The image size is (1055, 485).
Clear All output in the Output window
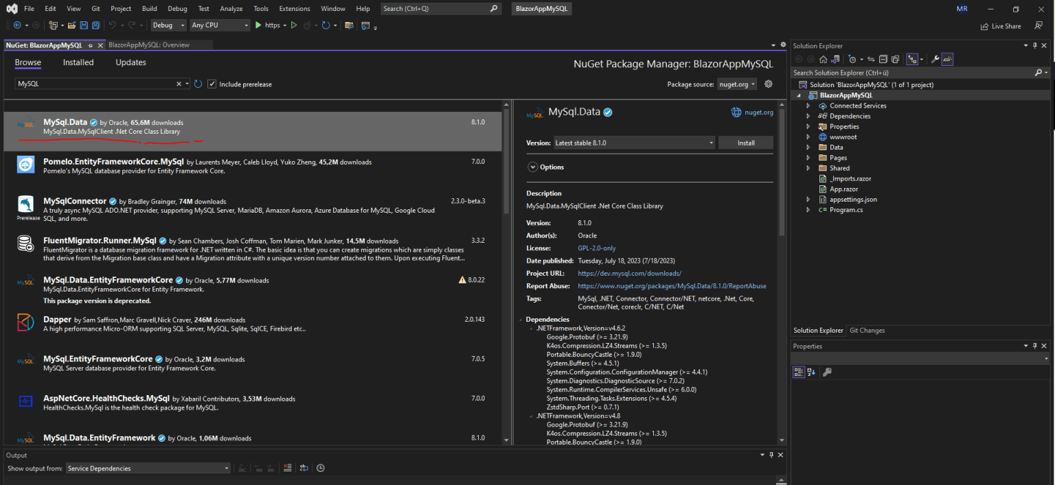(x=288, y=468)
